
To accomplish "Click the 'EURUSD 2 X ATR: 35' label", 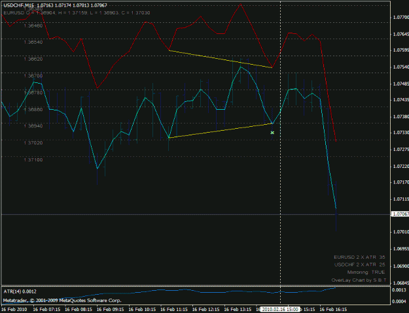I will point(359,257).
